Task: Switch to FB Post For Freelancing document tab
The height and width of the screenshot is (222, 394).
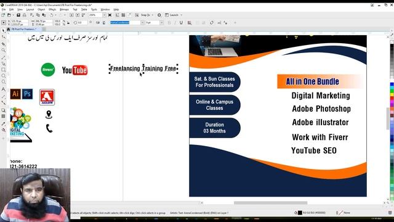Action: pyautogui.click(x=24, y=29)
